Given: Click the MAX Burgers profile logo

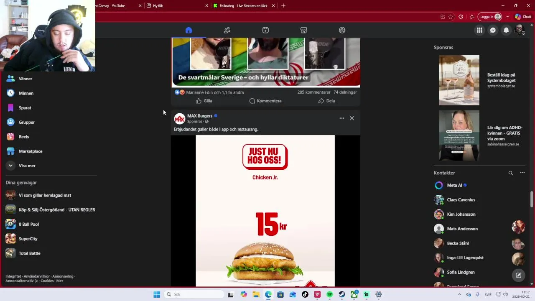Looking at the screenshot, I should click(x=180, y=119).
